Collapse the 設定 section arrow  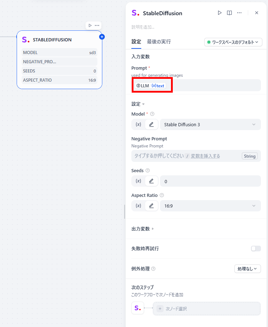143,104
